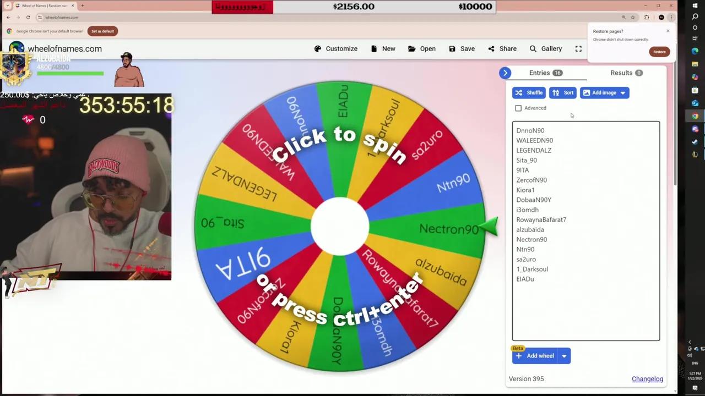
Task: Open the Changelog link
Action: pyautogui.click(x=647, y=379)
